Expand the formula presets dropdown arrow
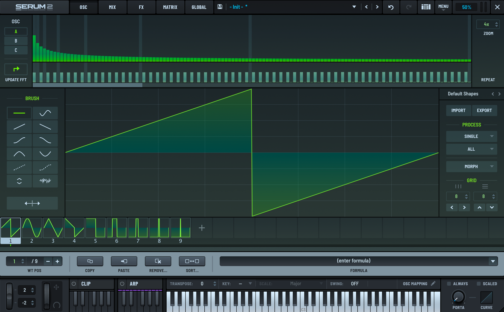 (493, 261)
